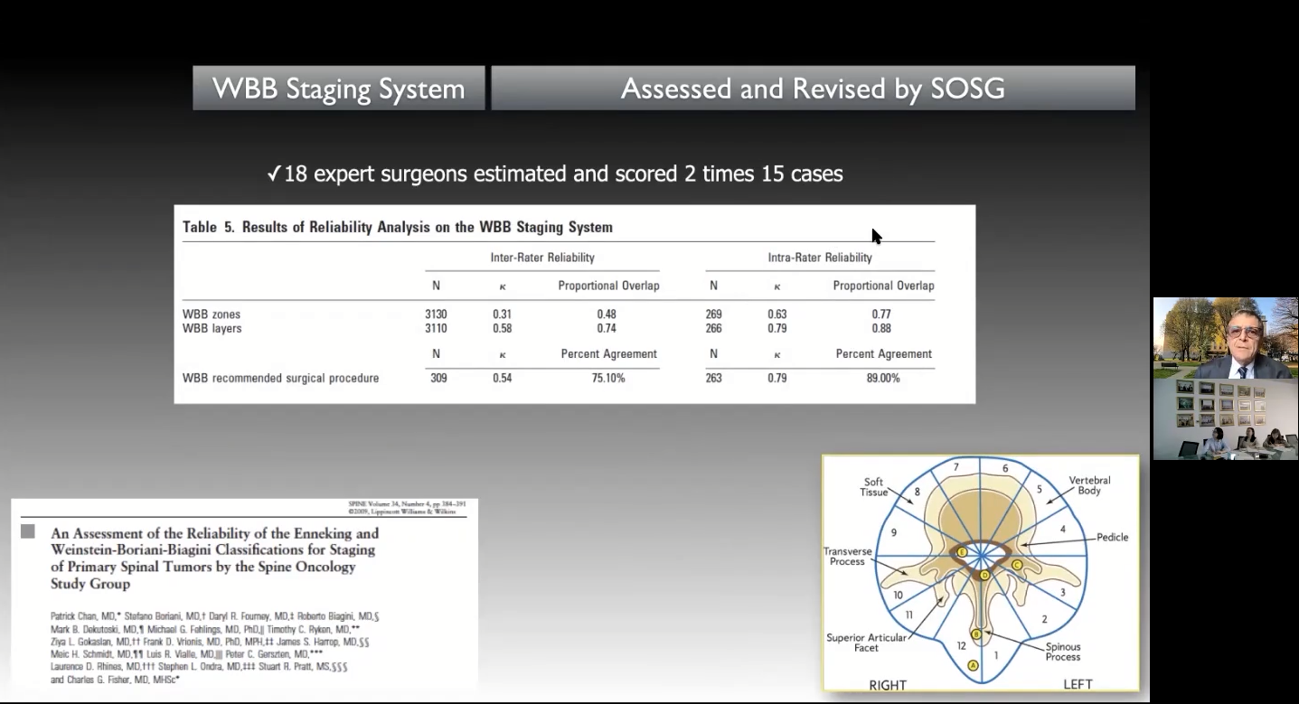Click the article title about Enneking classification
The image size is (1299, 704).
coord(214,559)
